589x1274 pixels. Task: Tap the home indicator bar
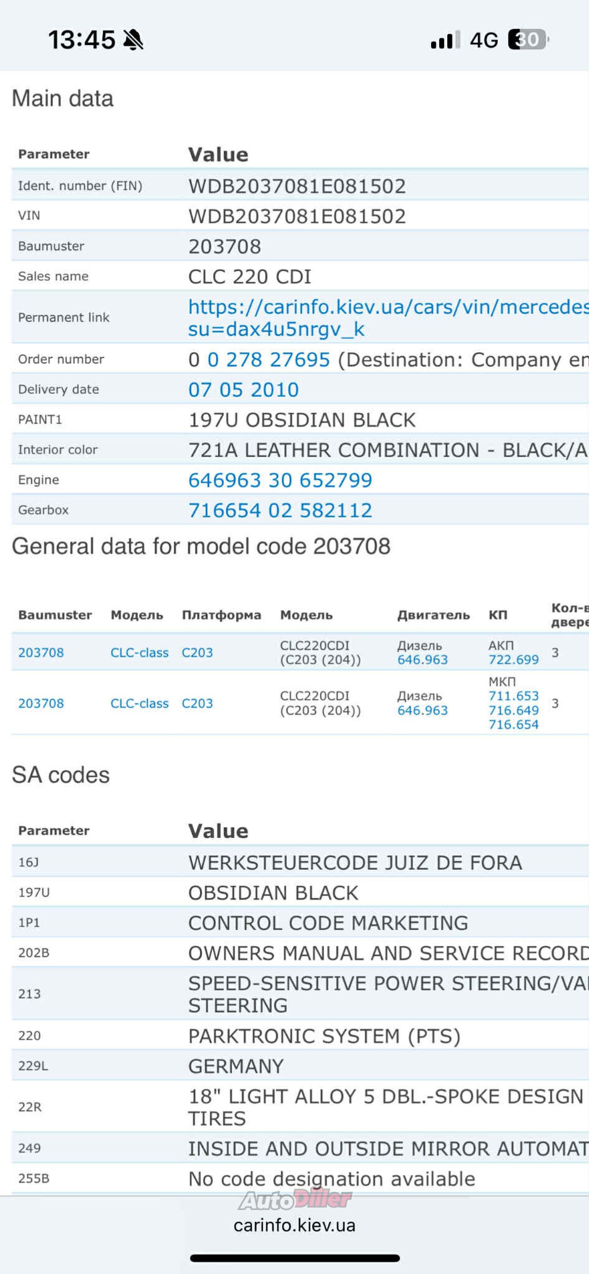point(294,1258)
